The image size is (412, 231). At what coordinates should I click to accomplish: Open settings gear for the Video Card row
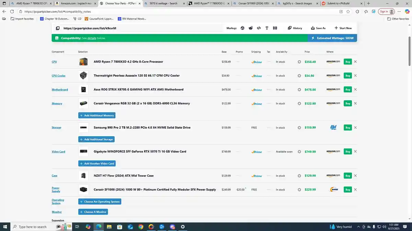[x=299, y=152]
